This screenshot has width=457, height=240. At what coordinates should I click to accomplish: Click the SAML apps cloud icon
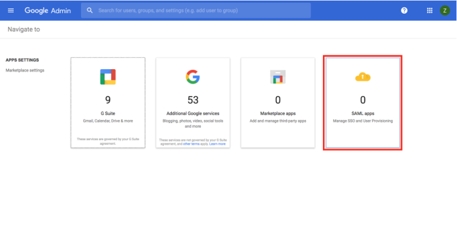[363, 77]
